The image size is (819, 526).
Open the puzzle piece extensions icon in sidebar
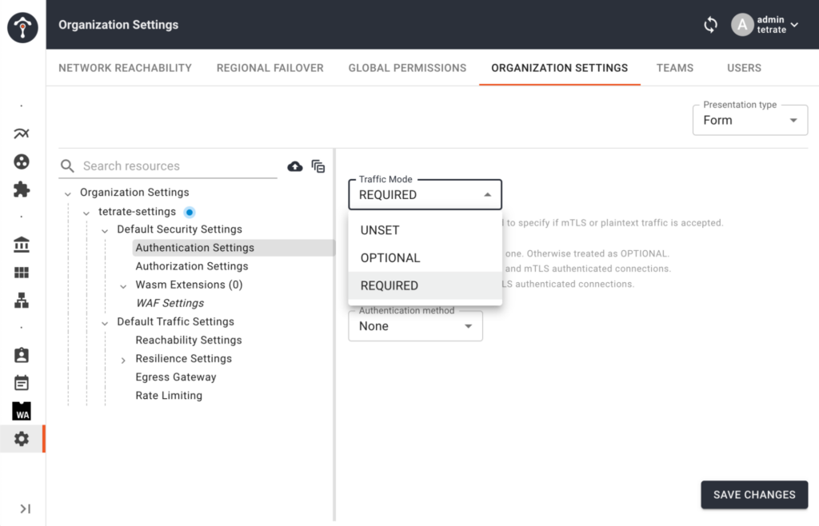(x=22, y=189)
